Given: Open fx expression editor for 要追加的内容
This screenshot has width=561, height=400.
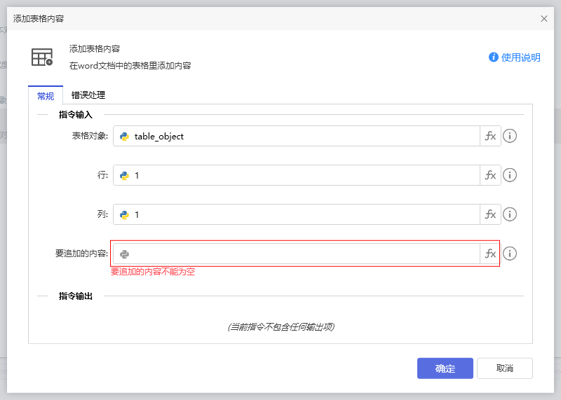Looking at the screenshot, I should (490, 254).
